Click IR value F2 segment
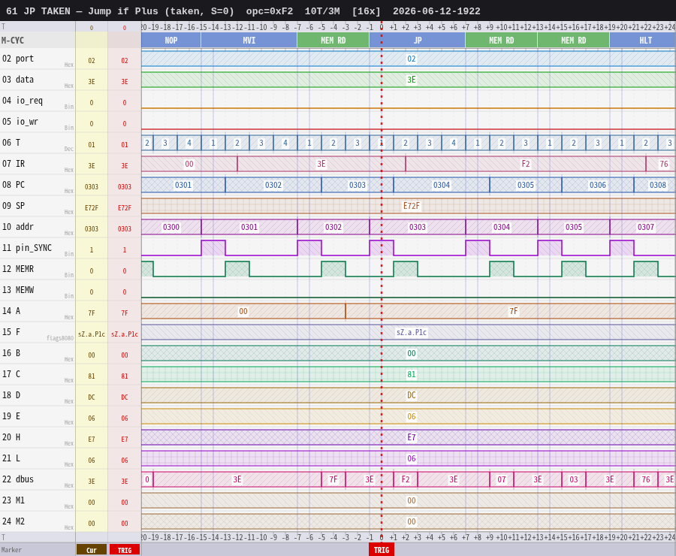Screen dimensions: 676x556 (x=526, y=164)
